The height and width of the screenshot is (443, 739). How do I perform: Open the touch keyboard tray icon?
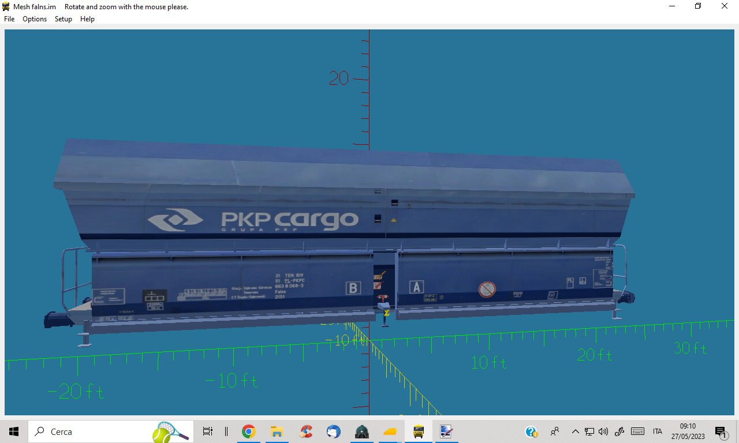(637, 431)
